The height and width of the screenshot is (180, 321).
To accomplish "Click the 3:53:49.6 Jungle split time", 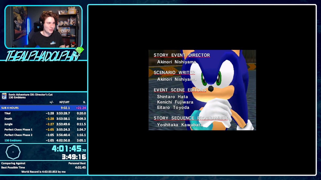I will coord(63,124).
